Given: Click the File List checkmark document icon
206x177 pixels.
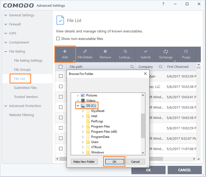Looking at the screenshot, I should click(x=60, y=20).
